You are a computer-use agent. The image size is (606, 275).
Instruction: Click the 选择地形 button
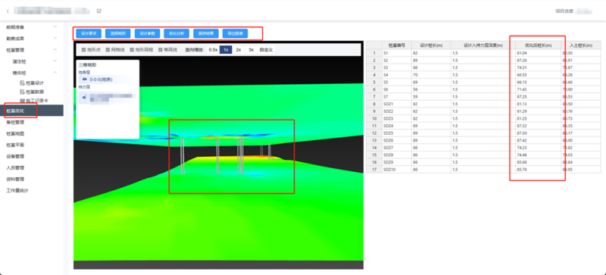point(118,33)
